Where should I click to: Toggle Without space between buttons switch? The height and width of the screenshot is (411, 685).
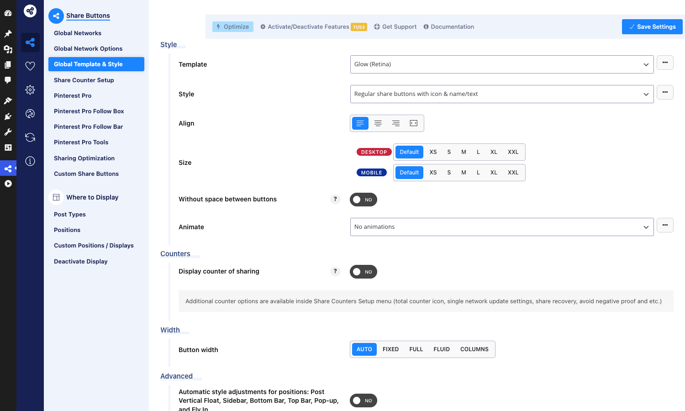point(364,200)
